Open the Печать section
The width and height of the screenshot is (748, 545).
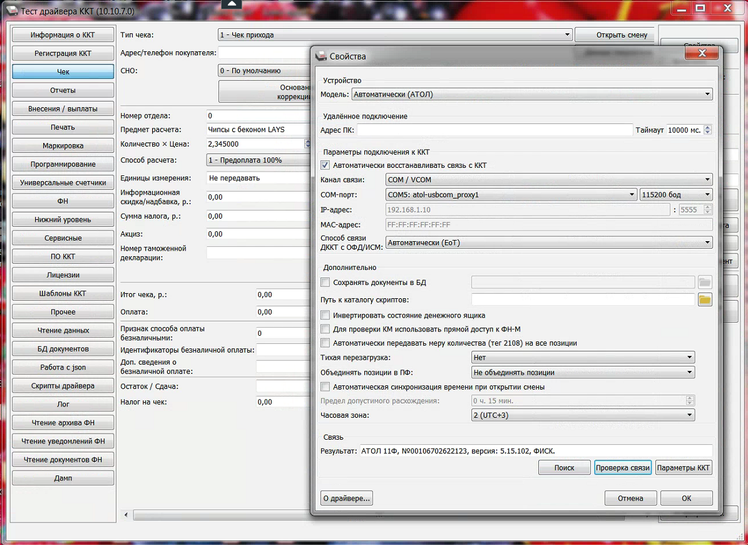(x=63, y=127)
